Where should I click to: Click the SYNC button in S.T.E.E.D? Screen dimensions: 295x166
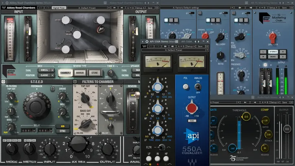point(63,131)
